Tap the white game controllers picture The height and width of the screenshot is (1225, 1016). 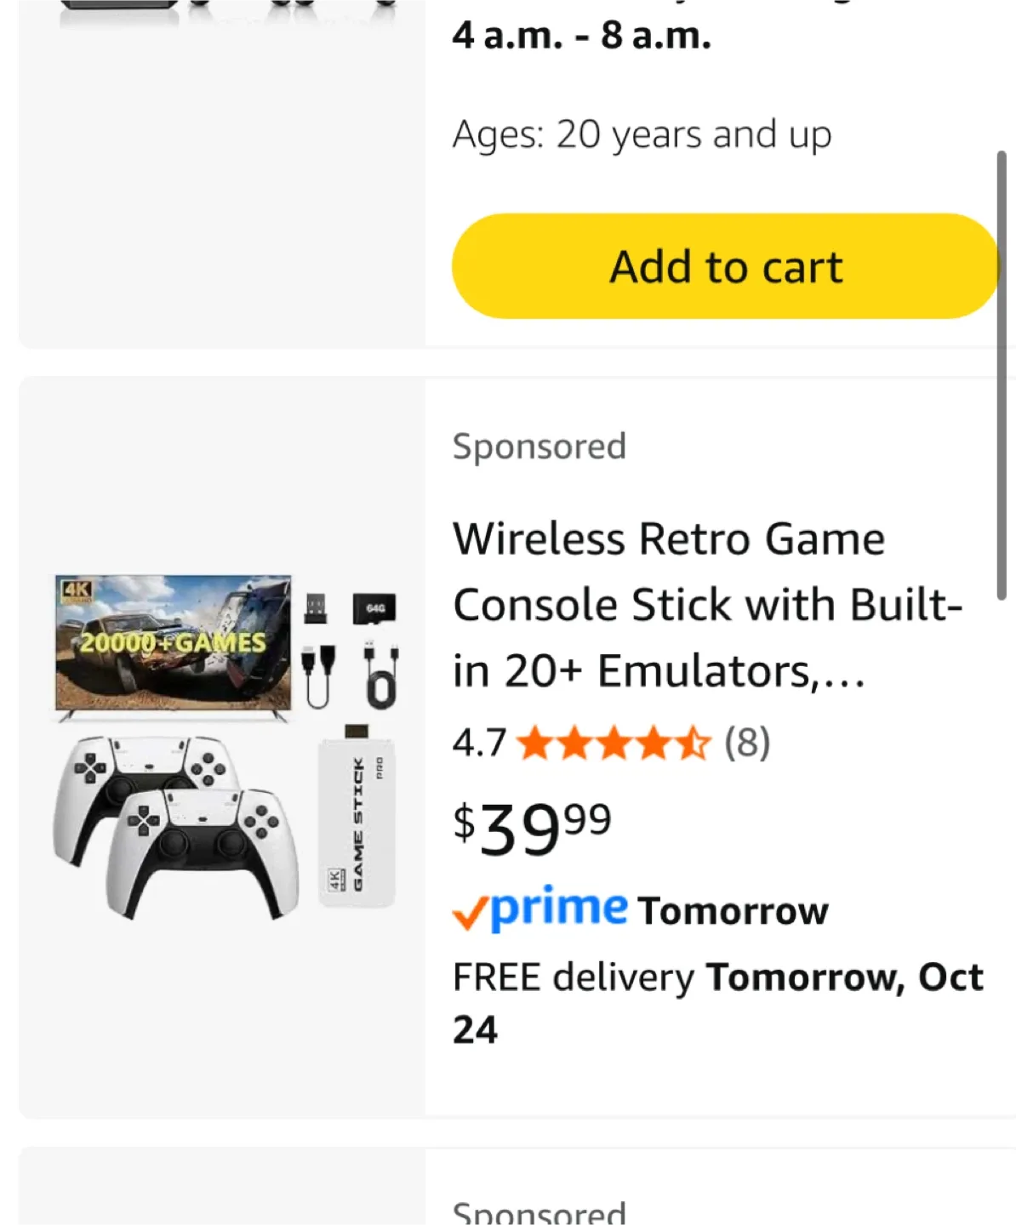tap(176, 827)
